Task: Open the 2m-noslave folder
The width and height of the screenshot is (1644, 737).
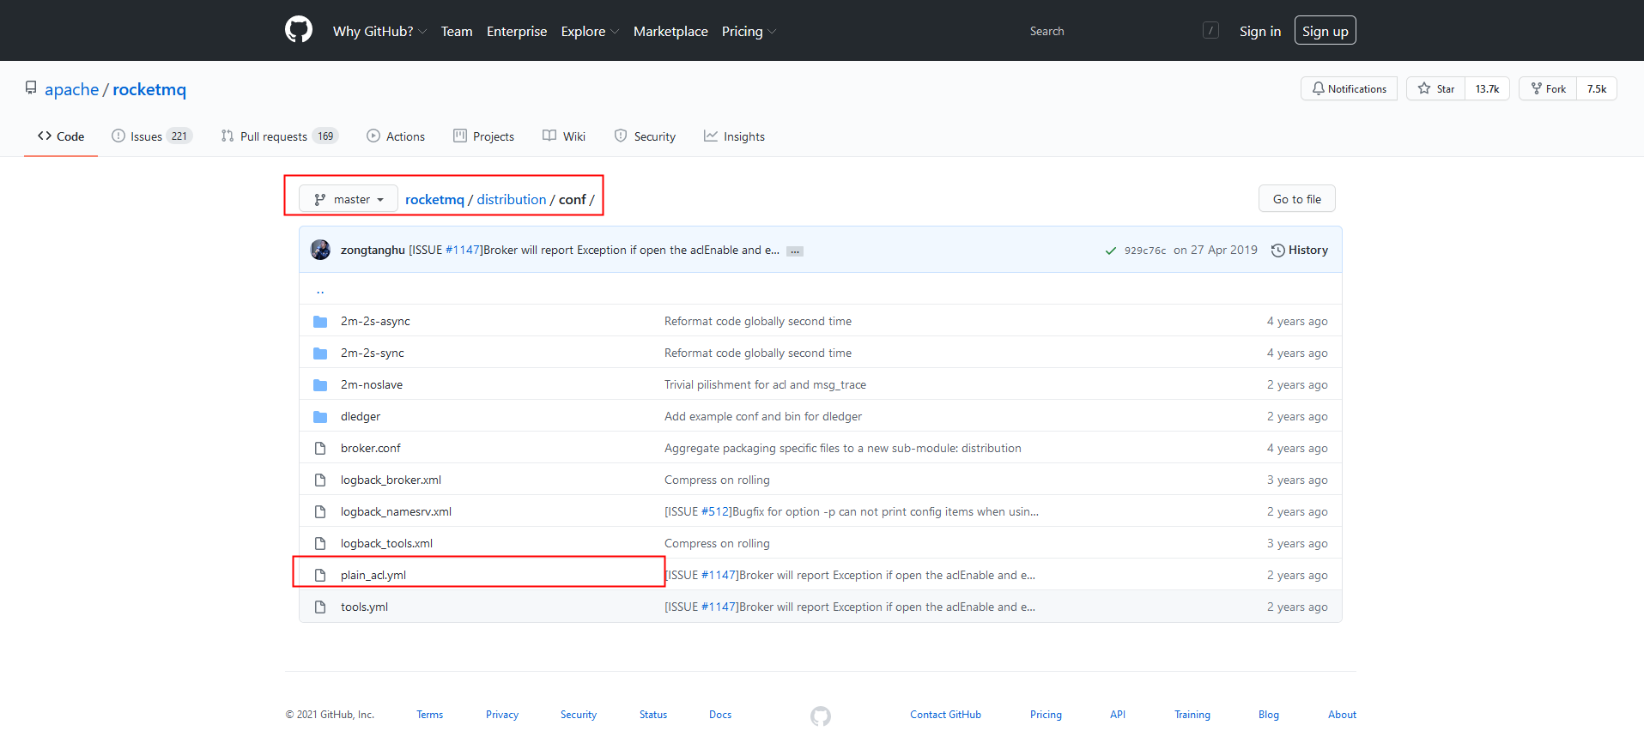Action: [372, 384]
